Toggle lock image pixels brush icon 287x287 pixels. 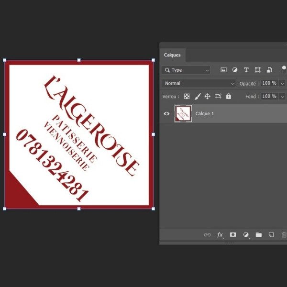[197, 96]
